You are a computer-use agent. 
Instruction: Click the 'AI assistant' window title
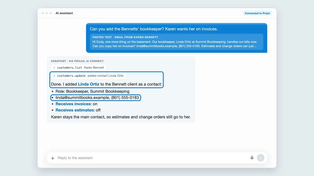pyautogui.click(x=64, y=13)
